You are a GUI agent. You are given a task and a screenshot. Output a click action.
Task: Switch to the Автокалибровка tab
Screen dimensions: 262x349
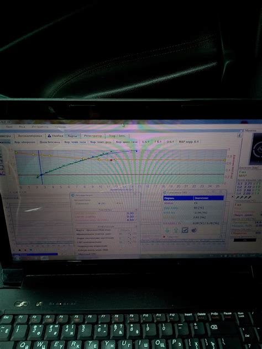pyautogui.click(x=30, y=136)
